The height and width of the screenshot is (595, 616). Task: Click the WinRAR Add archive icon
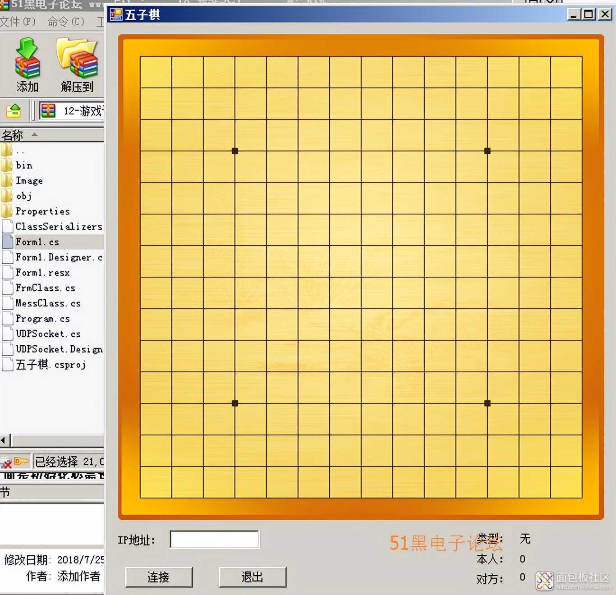pos(28,58)
